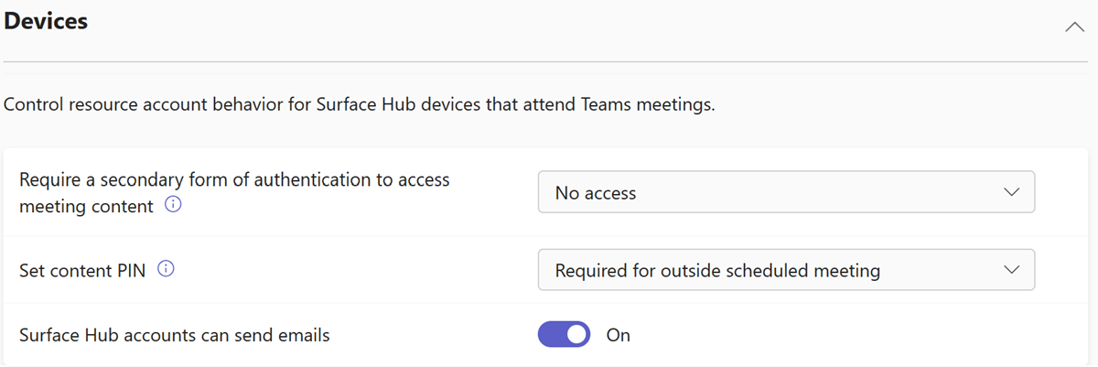Click the Surface Hub accounts can send emails label
The height and width of the screenshot is (367, 1098).
pyautogui.click(x=175, y=335)
